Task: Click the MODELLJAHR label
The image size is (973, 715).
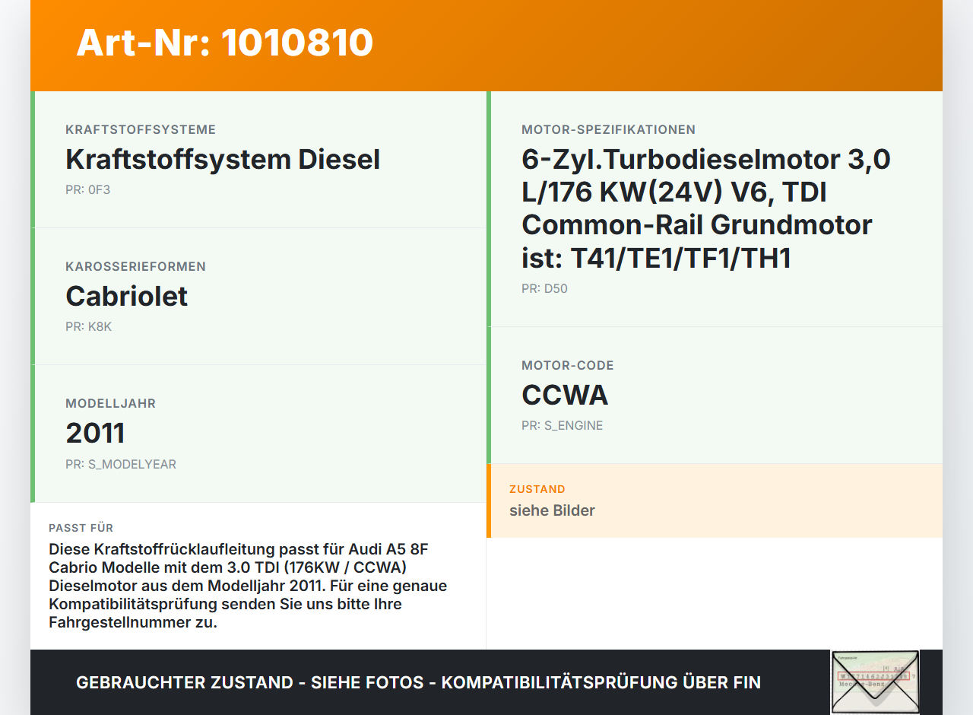Action: click(110, 403)
